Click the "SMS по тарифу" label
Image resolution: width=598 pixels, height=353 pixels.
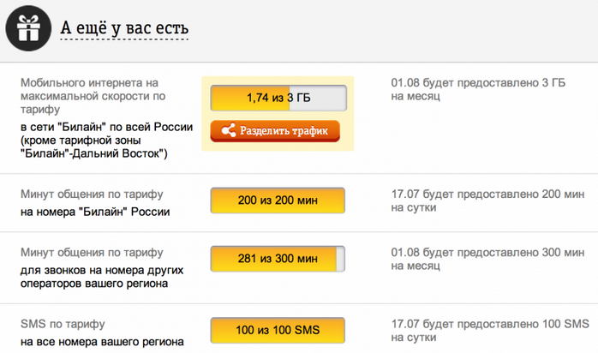pos(63,324)
